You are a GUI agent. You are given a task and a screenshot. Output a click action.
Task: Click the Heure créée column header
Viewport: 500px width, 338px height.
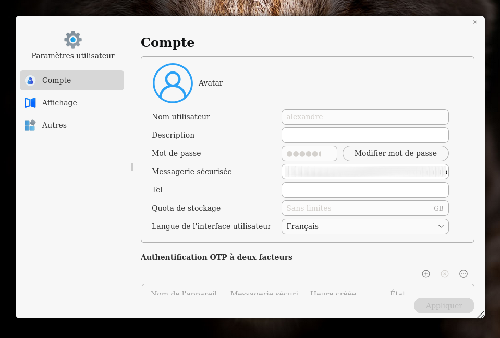[333, 293]
